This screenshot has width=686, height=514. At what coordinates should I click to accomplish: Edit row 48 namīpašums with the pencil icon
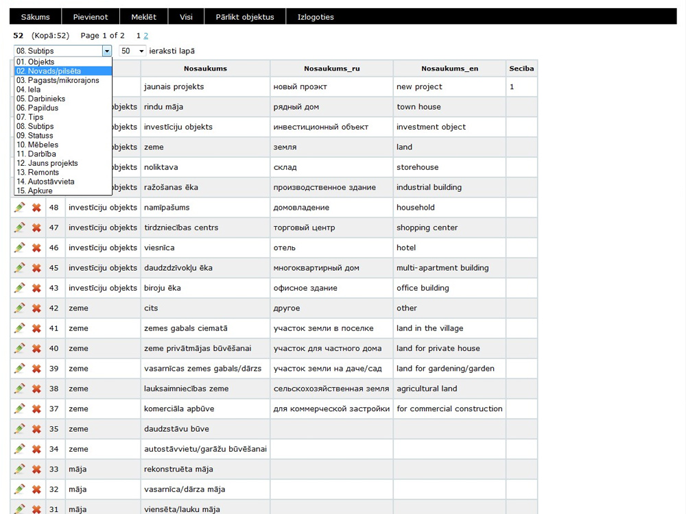[x=20, y=207]
